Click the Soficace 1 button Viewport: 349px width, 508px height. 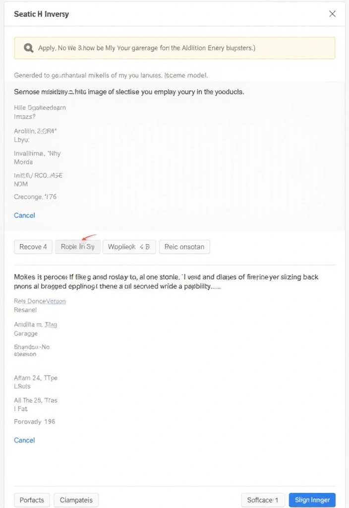[x=263, y=500]
